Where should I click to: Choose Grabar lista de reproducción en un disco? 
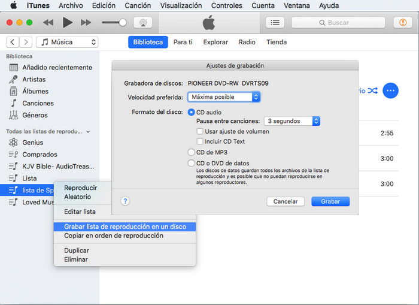point(125,227)
